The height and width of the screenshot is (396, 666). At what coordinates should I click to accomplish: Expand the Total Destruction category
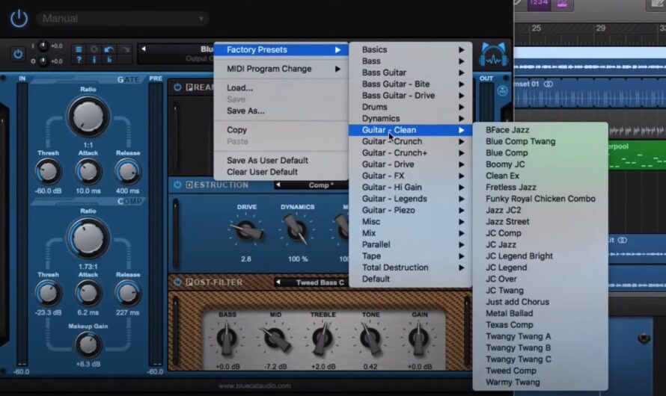pyautogui.click(x=410, y=267)
